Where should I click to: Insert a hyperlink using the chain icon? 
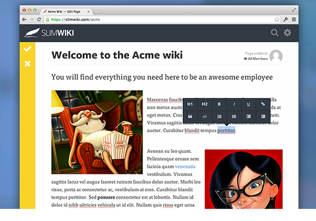point(263,104)
